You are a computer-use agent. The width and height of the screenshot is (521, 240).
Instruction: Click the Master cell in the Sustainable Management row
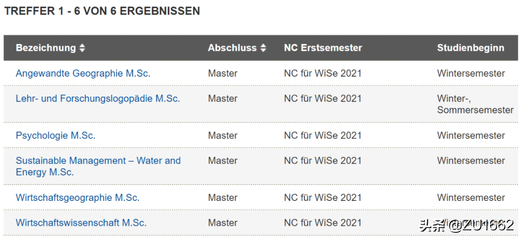click(x=222, y=161)
